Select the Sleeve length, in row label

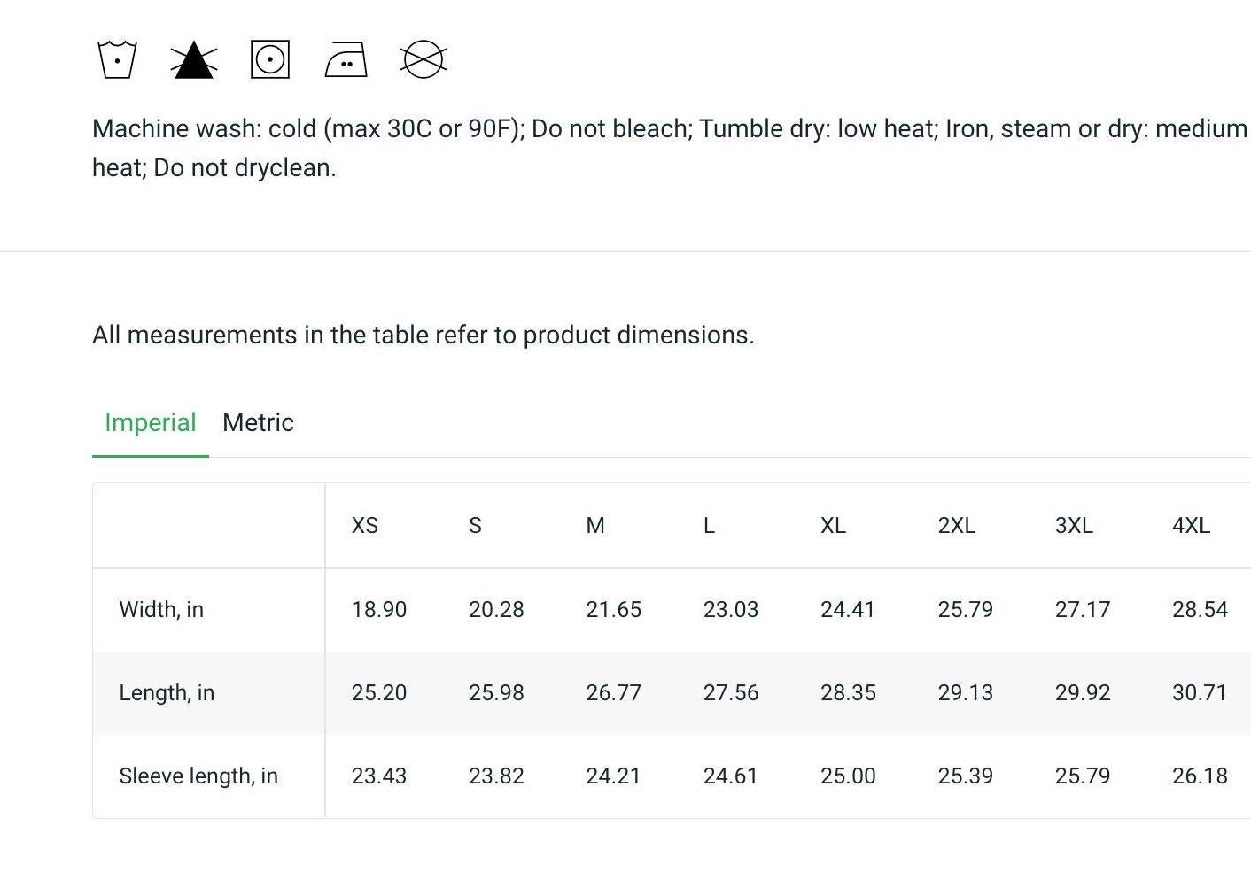(198, 776)
